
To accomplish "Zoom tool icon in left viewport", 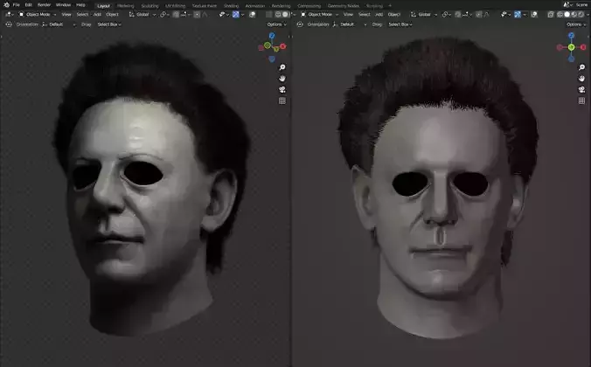I will point(282,67).
